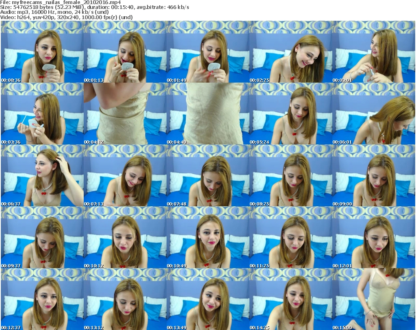Screen dimensions: 416x330
Task: Open the frame stamped 00:12:01
Action: point(374,238)
